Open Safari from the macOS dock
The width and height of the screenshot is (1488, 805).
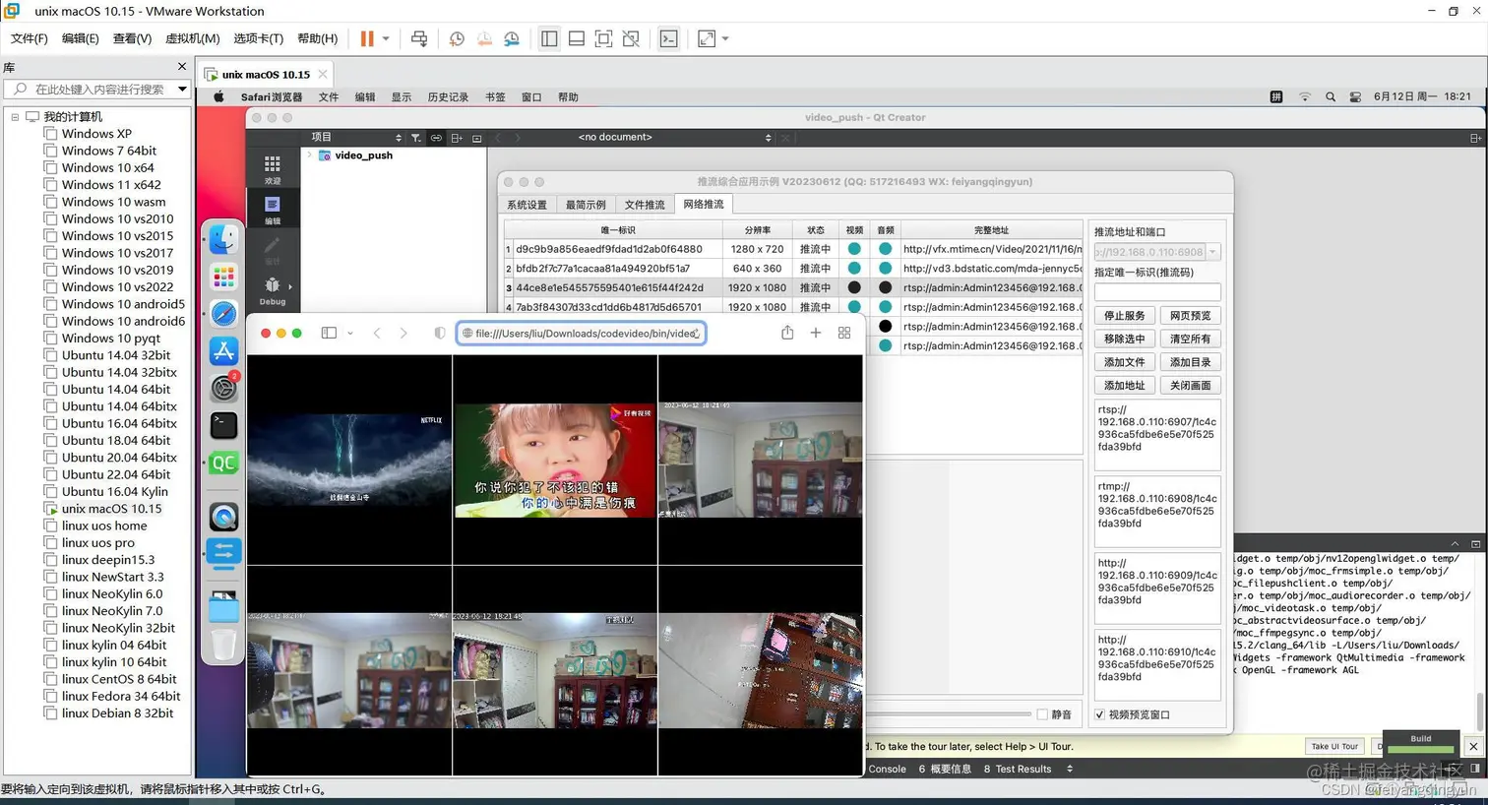(x=224, y=314)
